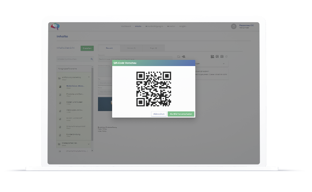Click the list scrollbar up arrow

coord(92,67)
